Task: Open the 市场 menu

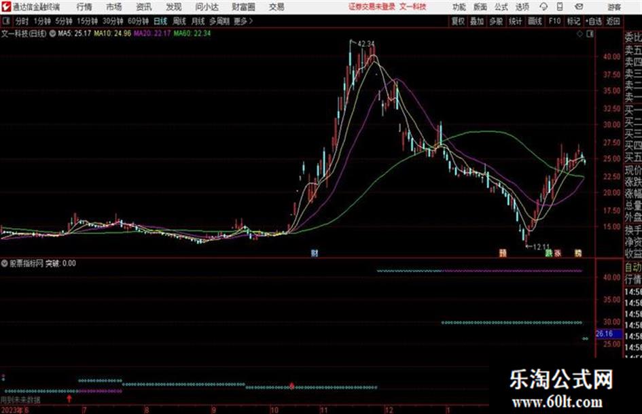Action: (x=114, y=7)
